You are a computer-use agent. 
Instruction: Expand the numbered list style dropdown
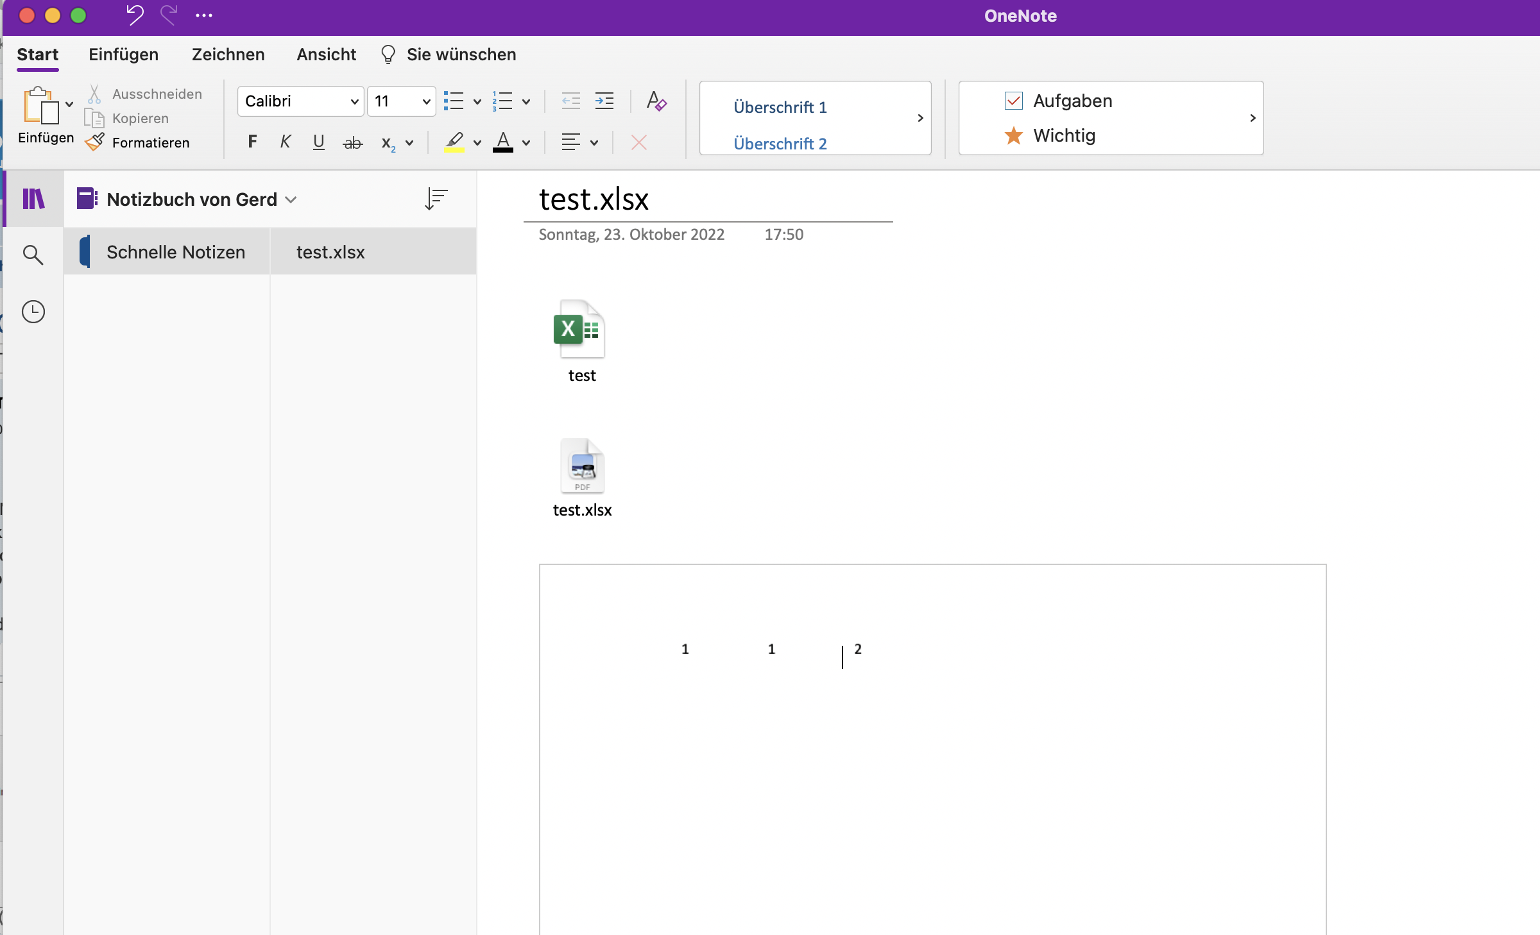point(526,101)
